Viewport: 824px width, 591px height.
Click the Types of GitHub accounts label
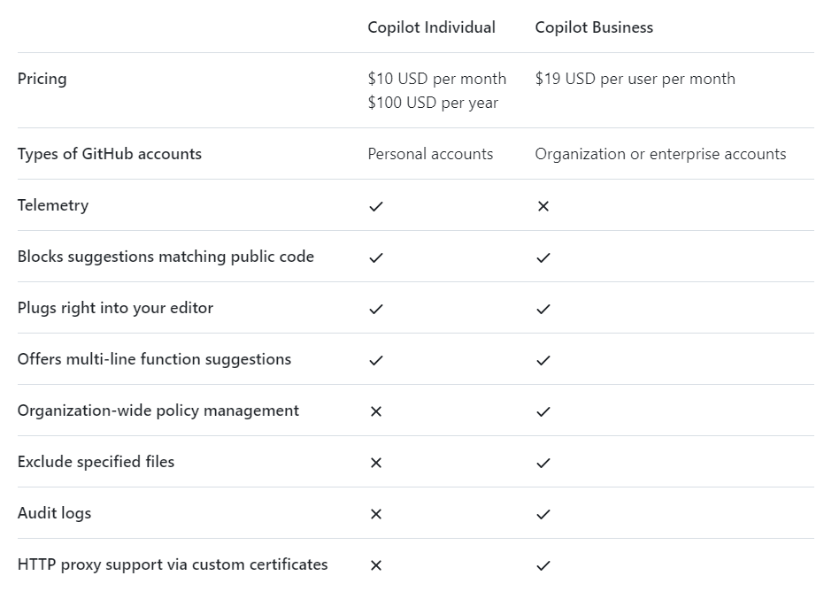pos(109,154)
